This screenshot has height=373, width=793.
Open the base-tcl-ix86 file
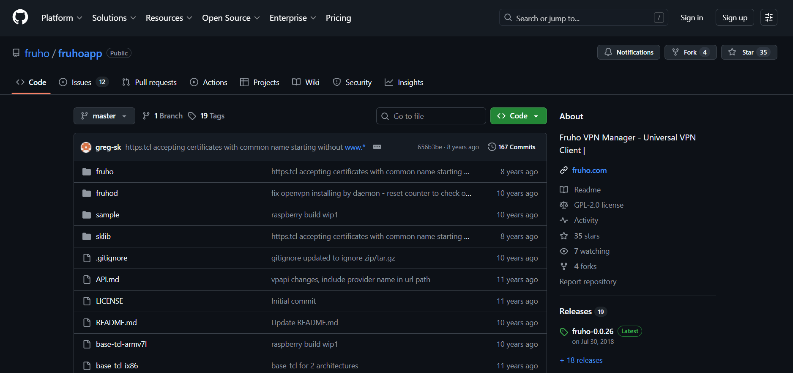(117, 366)
